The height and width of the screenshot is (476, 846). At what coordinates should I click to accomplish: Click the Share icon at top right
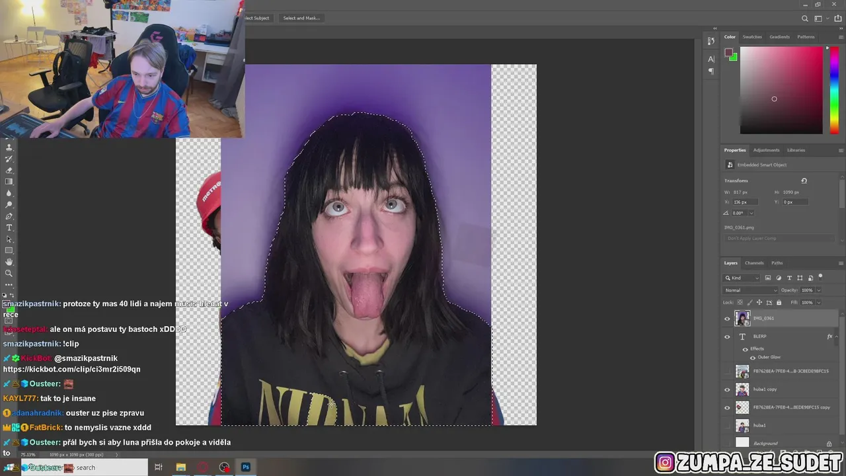click(838, 19)
